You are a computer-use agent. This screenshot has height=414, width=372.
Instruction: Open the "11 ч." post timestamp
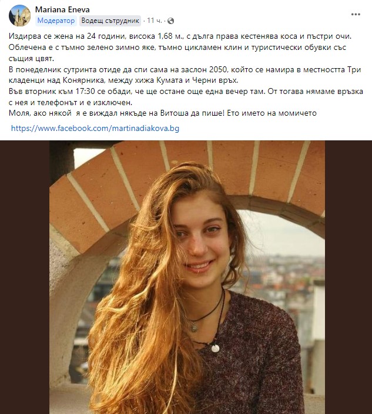[x=154, y=21]
